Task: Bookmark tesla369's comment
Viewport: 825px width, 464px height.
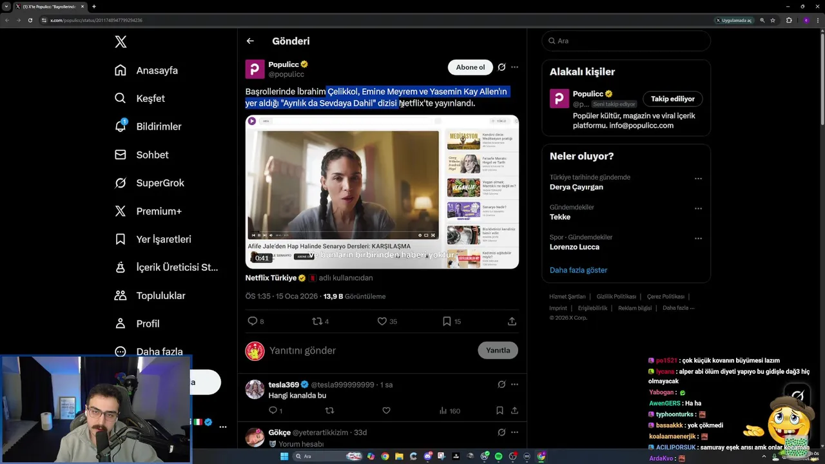Action: coord(500,411)
